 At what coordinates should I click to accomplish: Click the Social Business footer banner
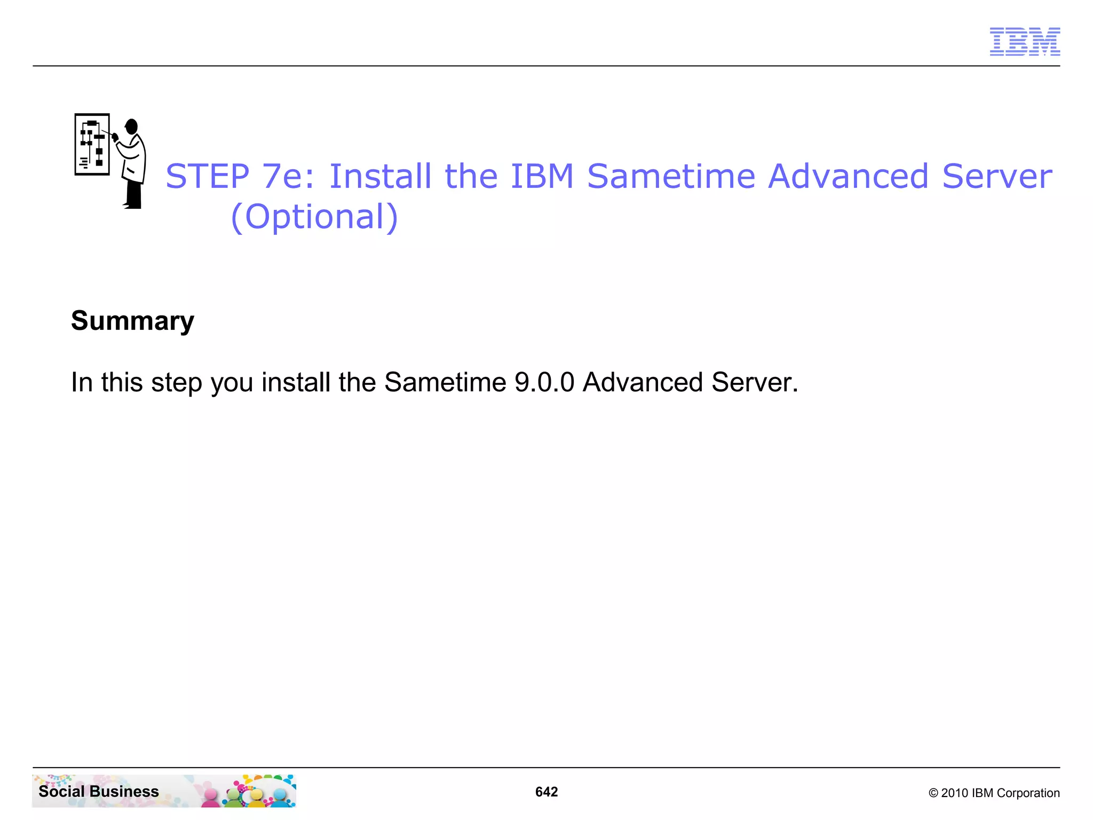pos(164,791)
